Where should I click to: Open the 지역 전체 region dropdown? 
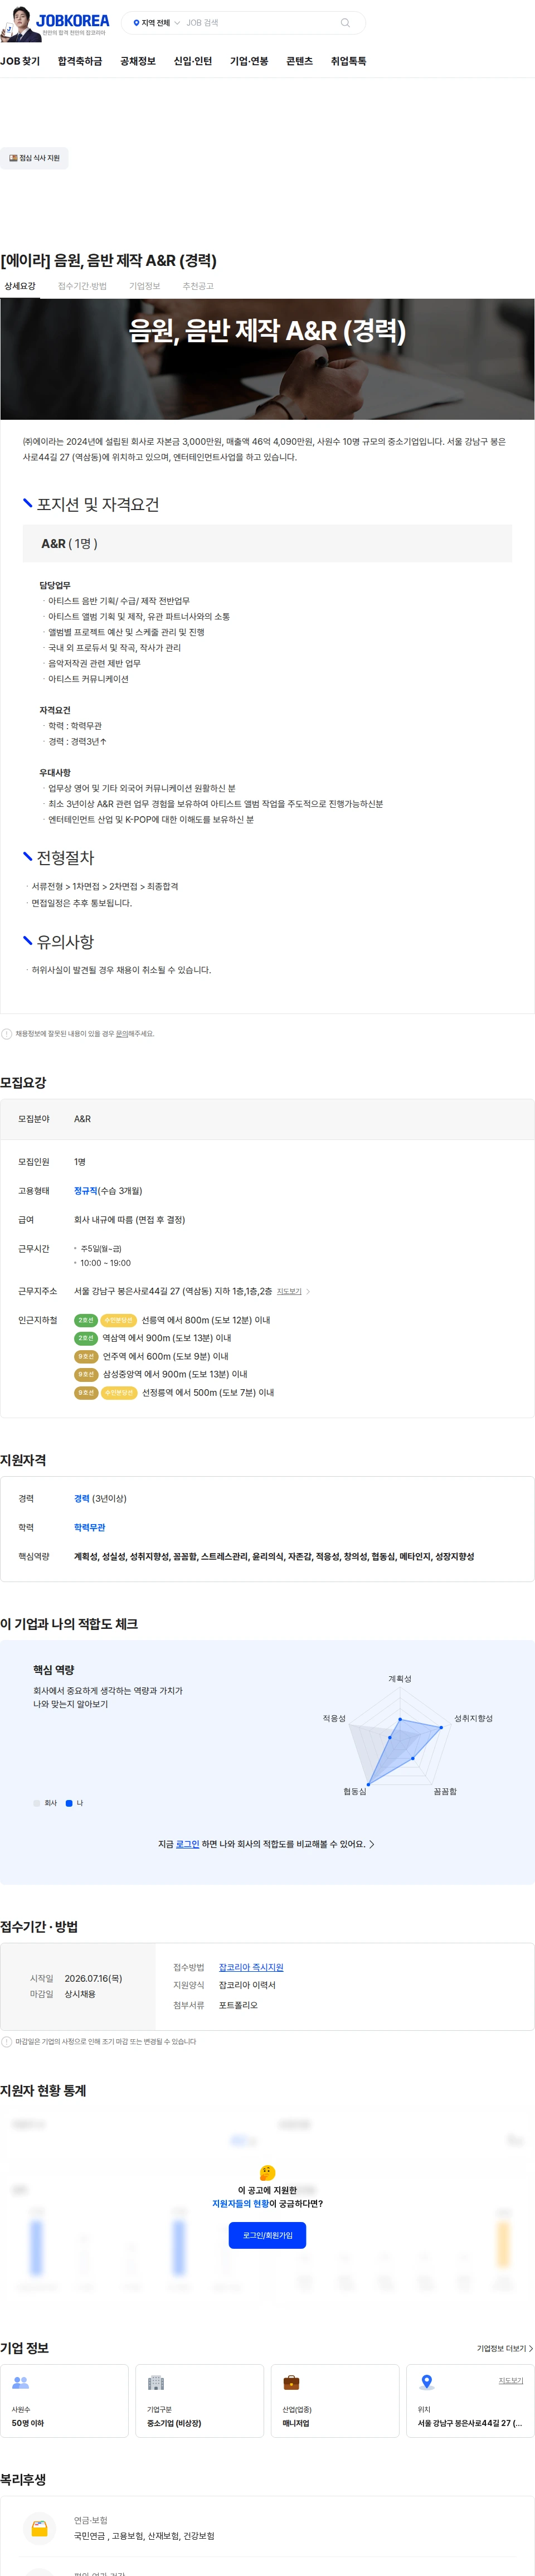[x=157, y=23]
